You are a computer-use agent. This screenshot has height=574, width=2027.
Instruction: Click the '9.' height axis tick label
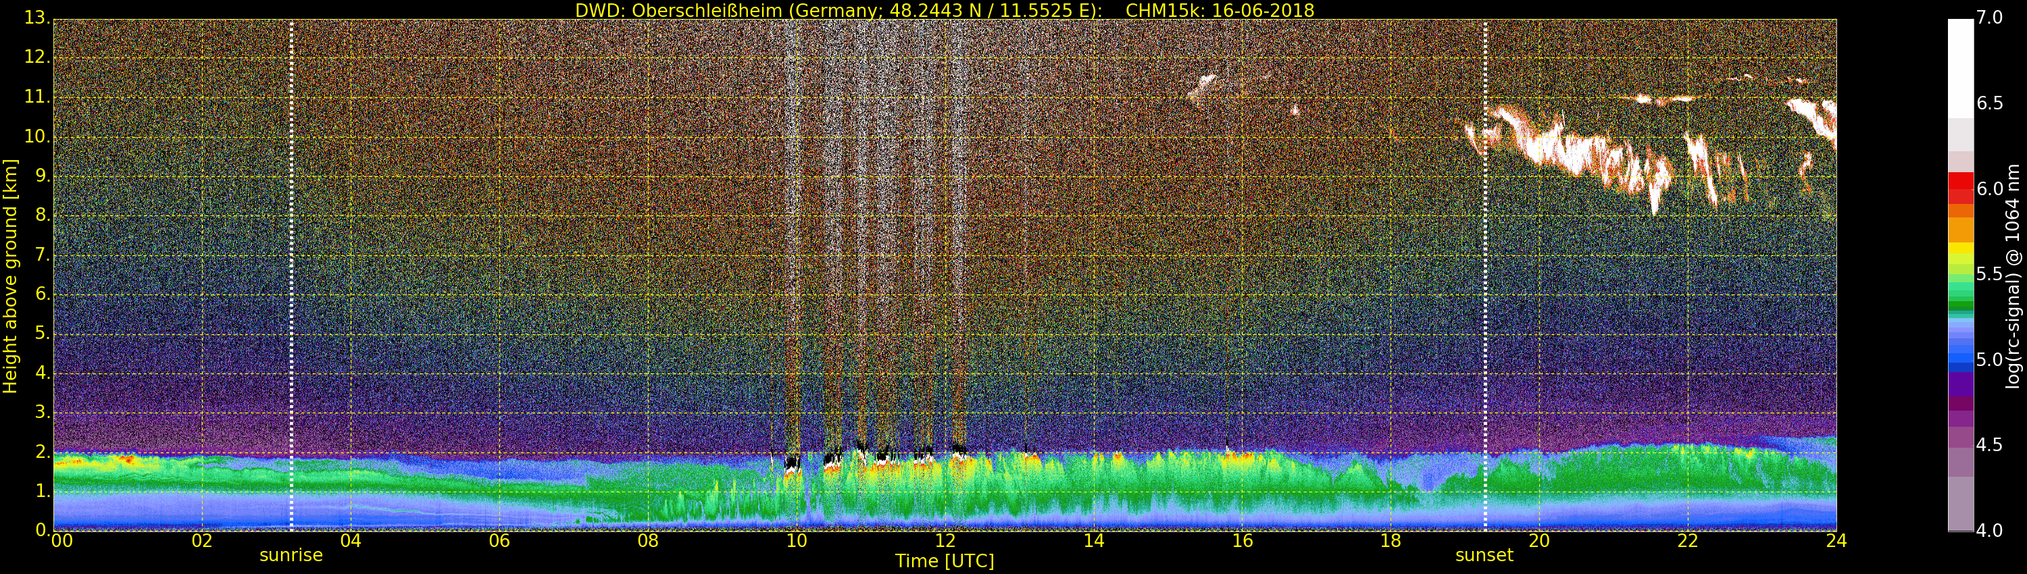tap(43, 176)
